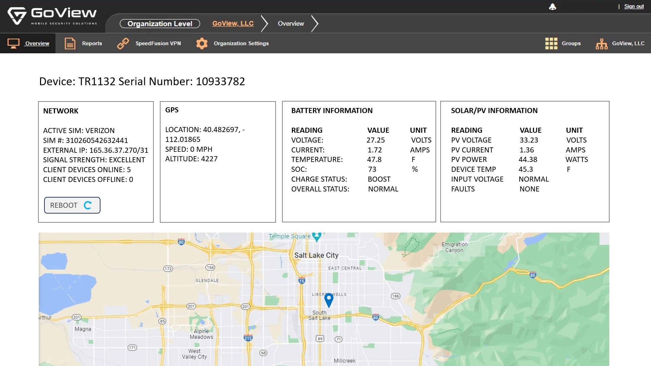The height and width of the screenshot is (366, 651).
Task: Click battery temperature value 47.8
Action: pos(374,160)
